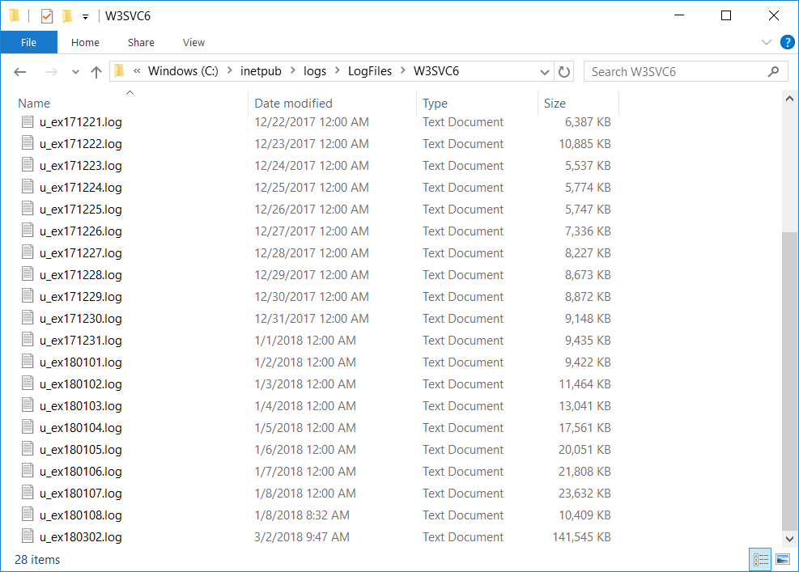Switch to the Share ribbon tab

[x=141, y=42]
